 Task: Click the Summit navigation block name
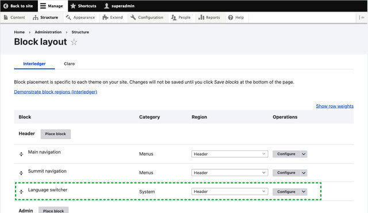pos(47,171)
